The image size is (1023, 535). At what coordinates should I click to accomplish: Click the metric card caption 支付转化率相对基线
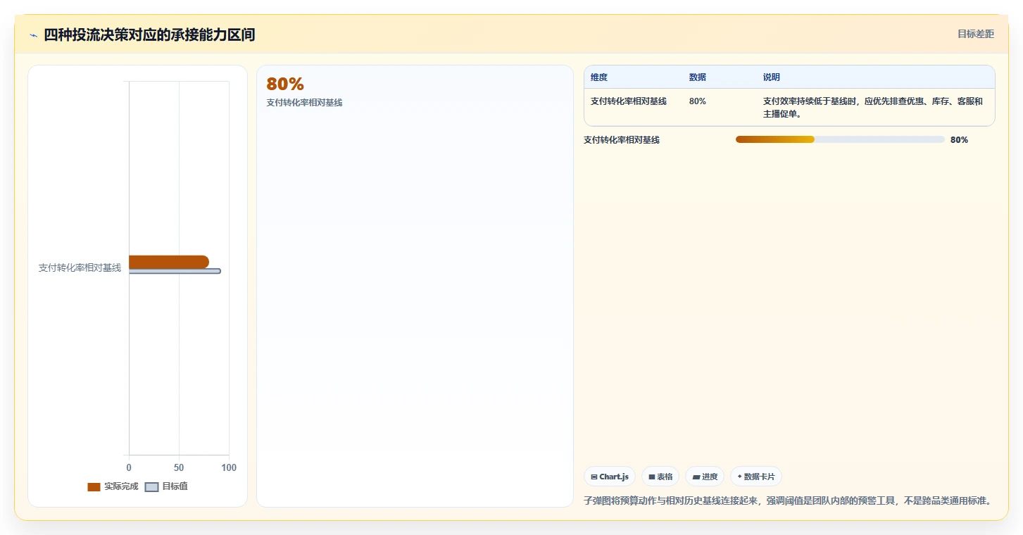pyautogui.click(x=304, y=103)
